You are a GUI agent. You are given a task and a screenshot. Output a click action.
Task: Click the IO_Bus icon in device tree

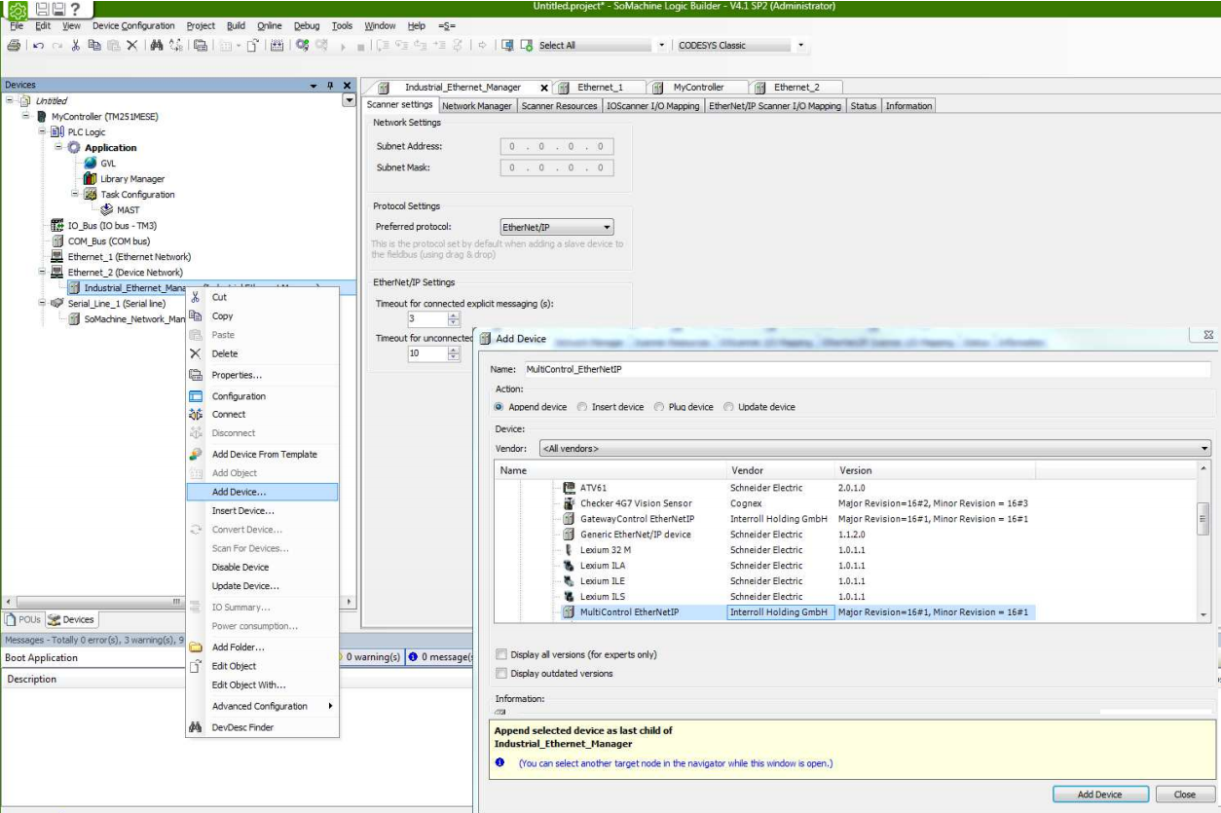point(57,226)
